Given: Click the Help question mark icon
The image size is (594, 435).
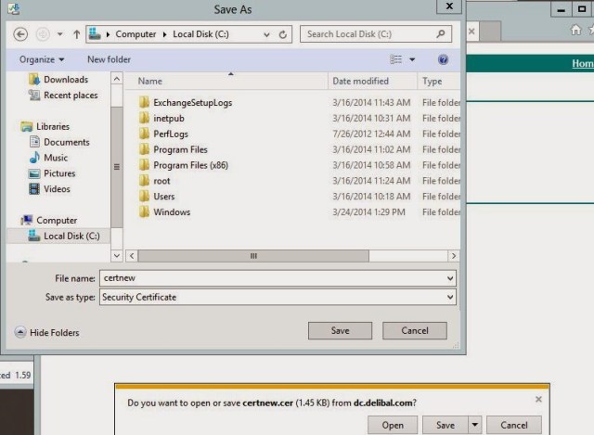Looking at the screenshot, I should (x=443, y=59).
